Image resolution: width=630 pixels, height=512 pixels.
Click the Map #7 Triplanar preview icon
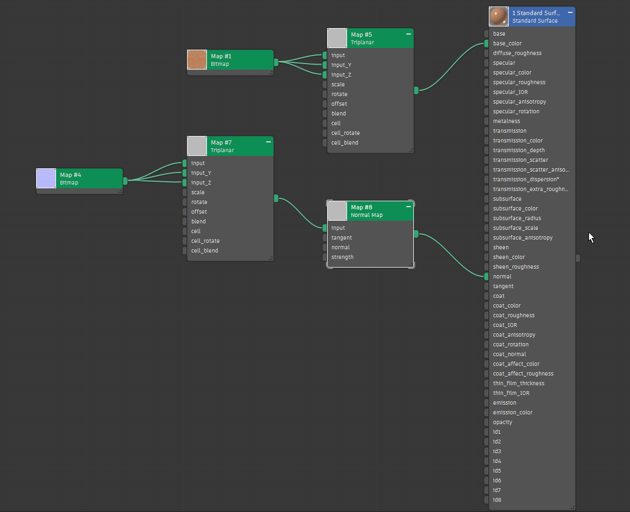196,146
